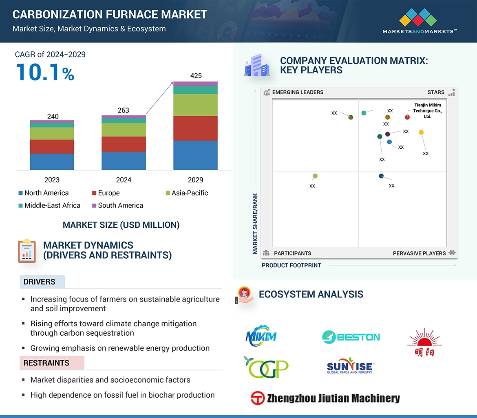477x418 pixels.
Task: Select the Asia-Pacific legend swatch
Action: [168, 193]
